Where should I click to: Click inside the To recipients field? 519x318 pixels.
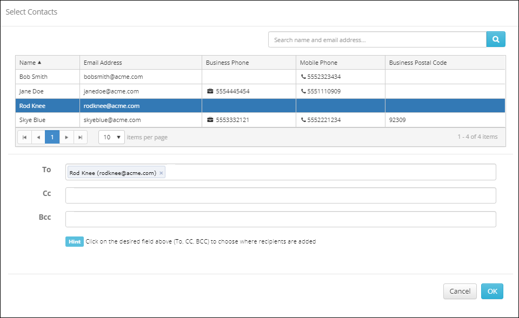pyautogui.click(x=281, y=172)
